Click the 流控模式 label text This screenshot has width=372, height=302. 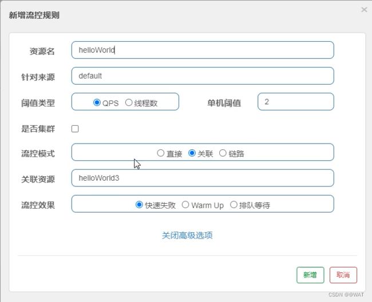pyautogui.click(x=38, y=154)
